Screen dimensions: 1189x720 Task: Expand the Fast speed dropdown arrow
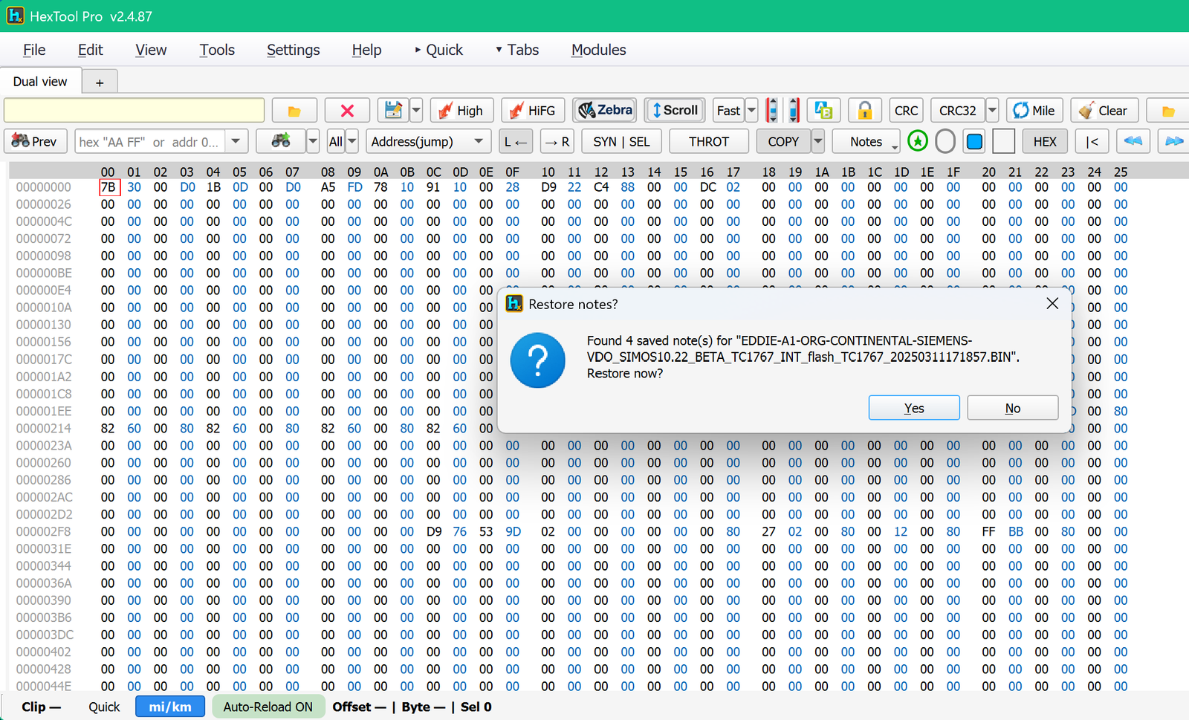(x=751, y=111)
